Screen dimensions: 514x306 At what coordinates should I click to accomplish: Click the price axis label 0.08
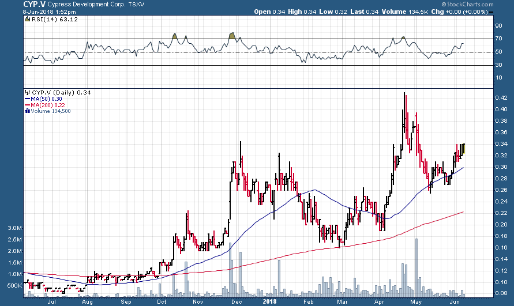501,293
